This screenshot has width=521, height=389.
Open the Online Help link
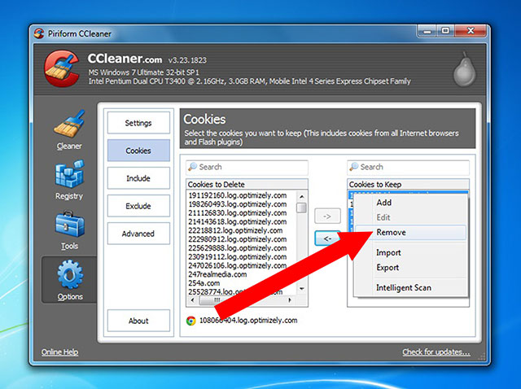tap(59, 352)
